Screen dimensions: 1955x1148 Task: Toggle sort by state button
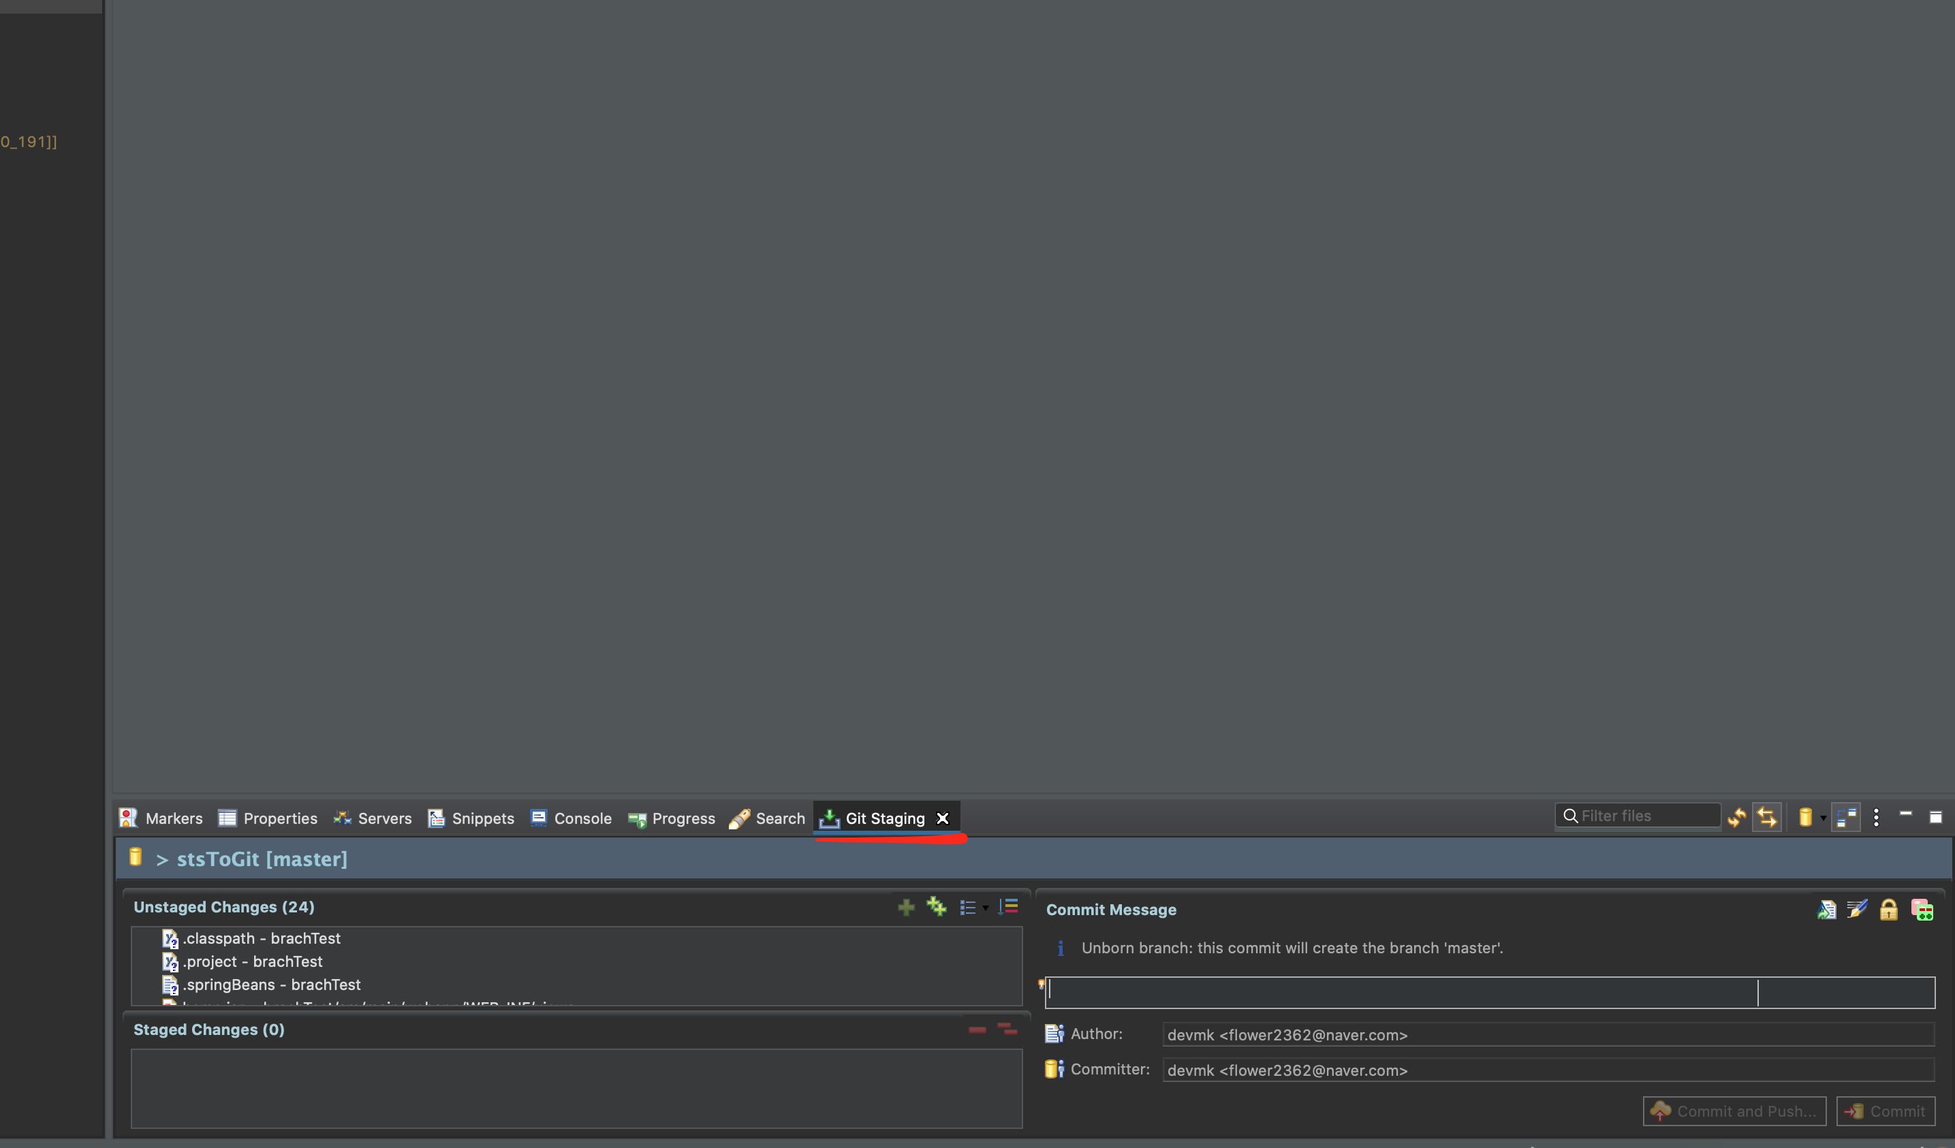tap(1009, 906)
